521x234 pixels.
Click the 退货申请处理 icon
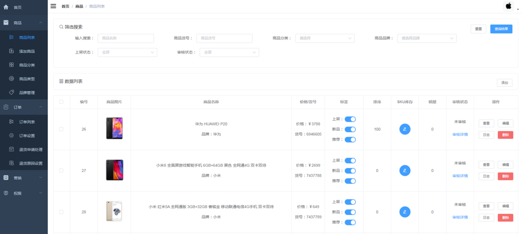tap(11, 149)
